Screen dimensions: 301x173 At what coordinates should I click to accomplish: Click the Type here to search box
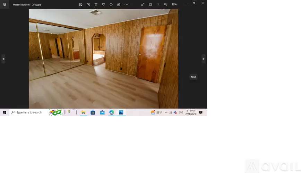(29, 112)
